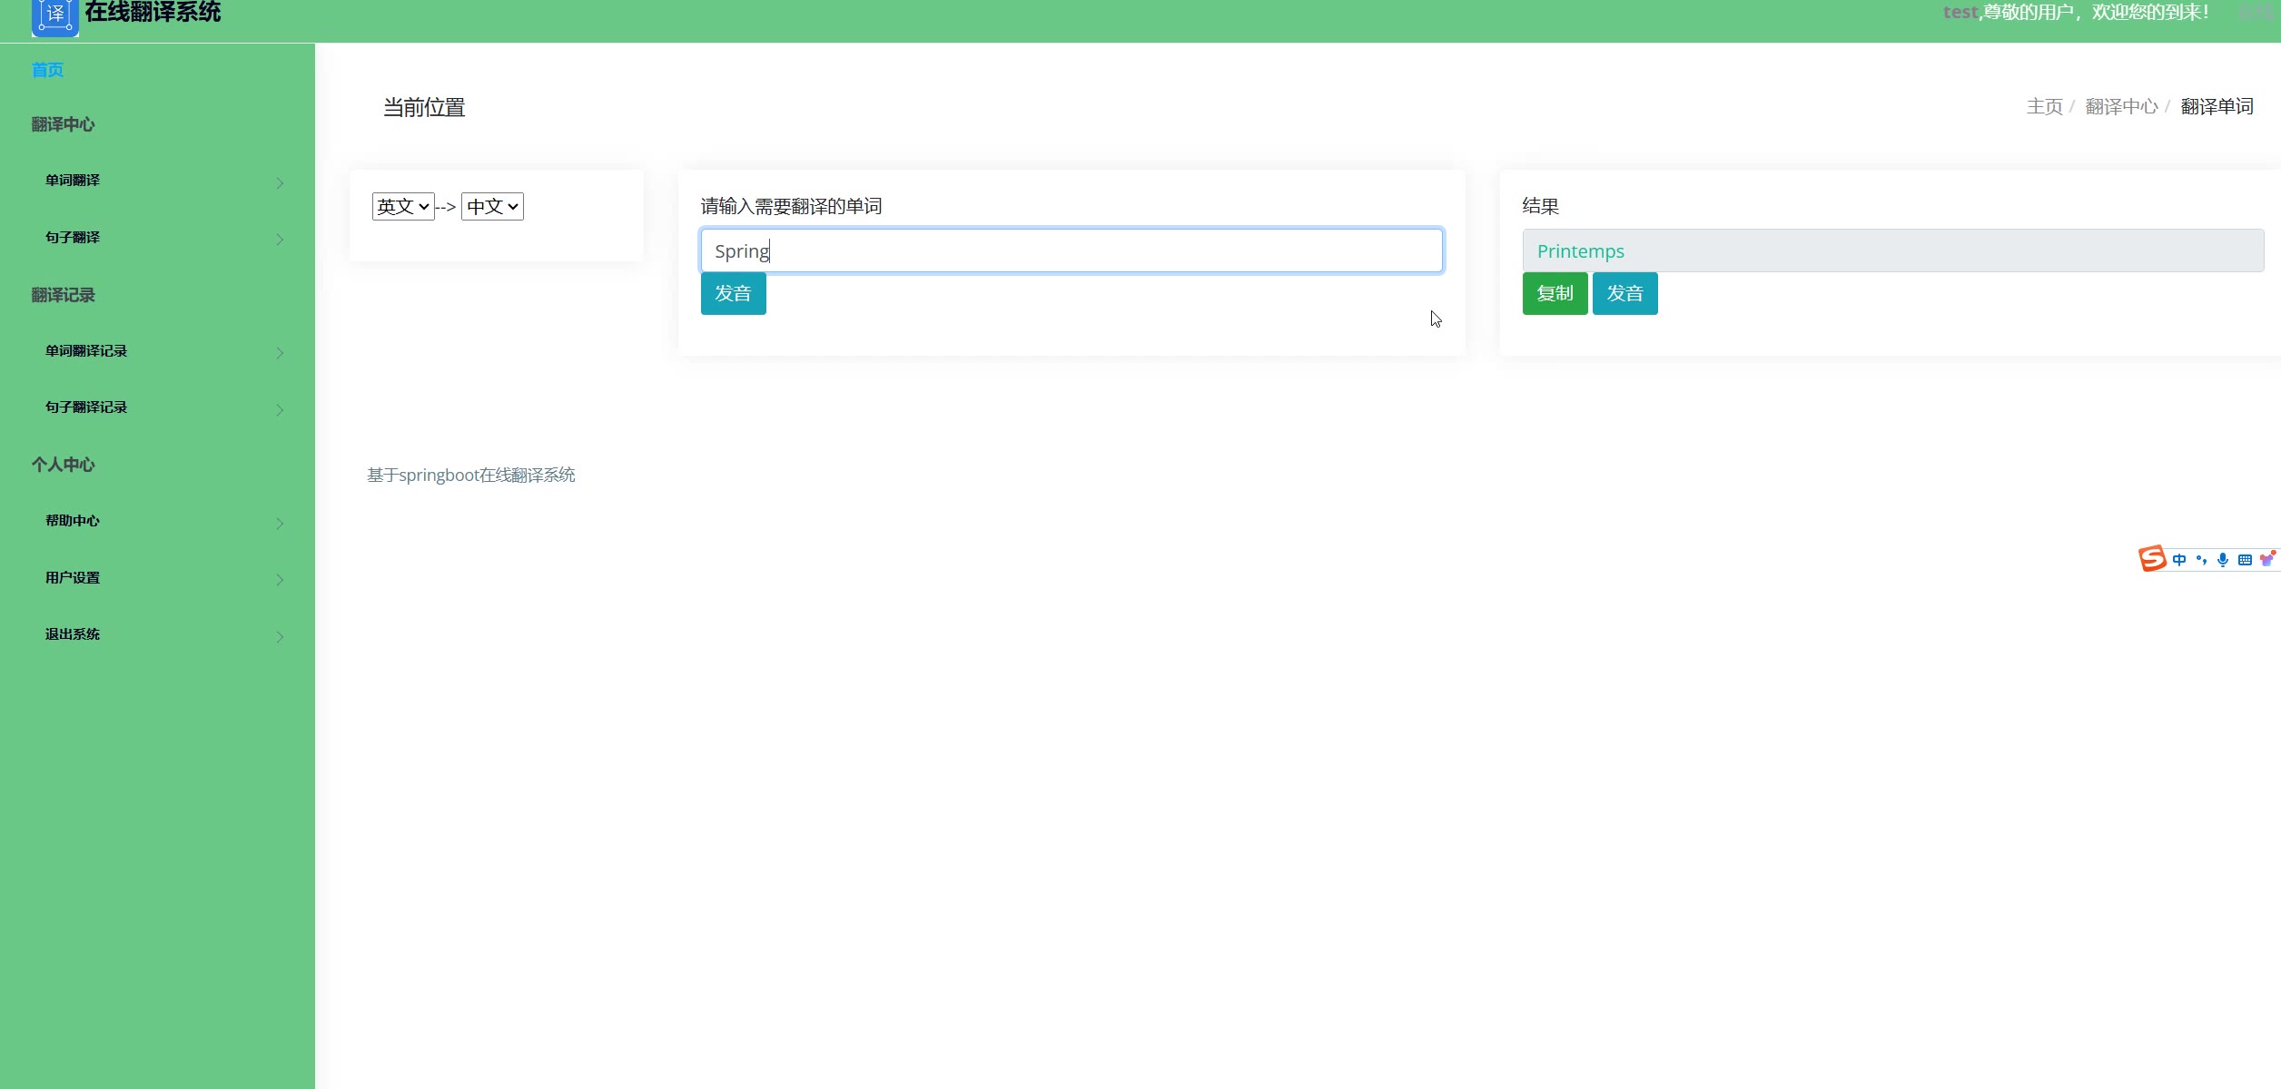Toggle Sogou Chinese/English mode 中 icon
Image resolution: width=2281 pixels, height=1089 pixels.
[2179, 560]
